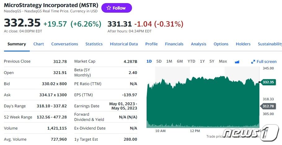Set chart range to 1M

[x=169, y=61]
